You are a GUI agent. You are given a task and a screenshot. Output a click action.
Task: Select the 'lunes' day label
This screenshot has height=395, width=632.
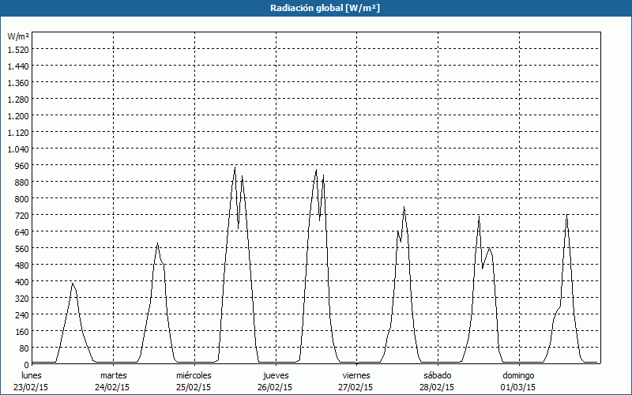[32, 375]
